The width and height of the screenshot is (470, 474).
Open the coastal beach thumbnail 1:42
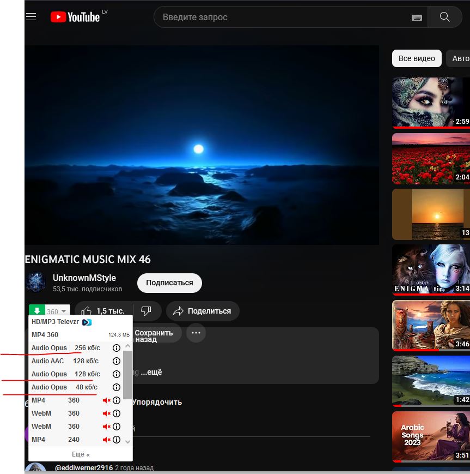(x=431, y=381)
